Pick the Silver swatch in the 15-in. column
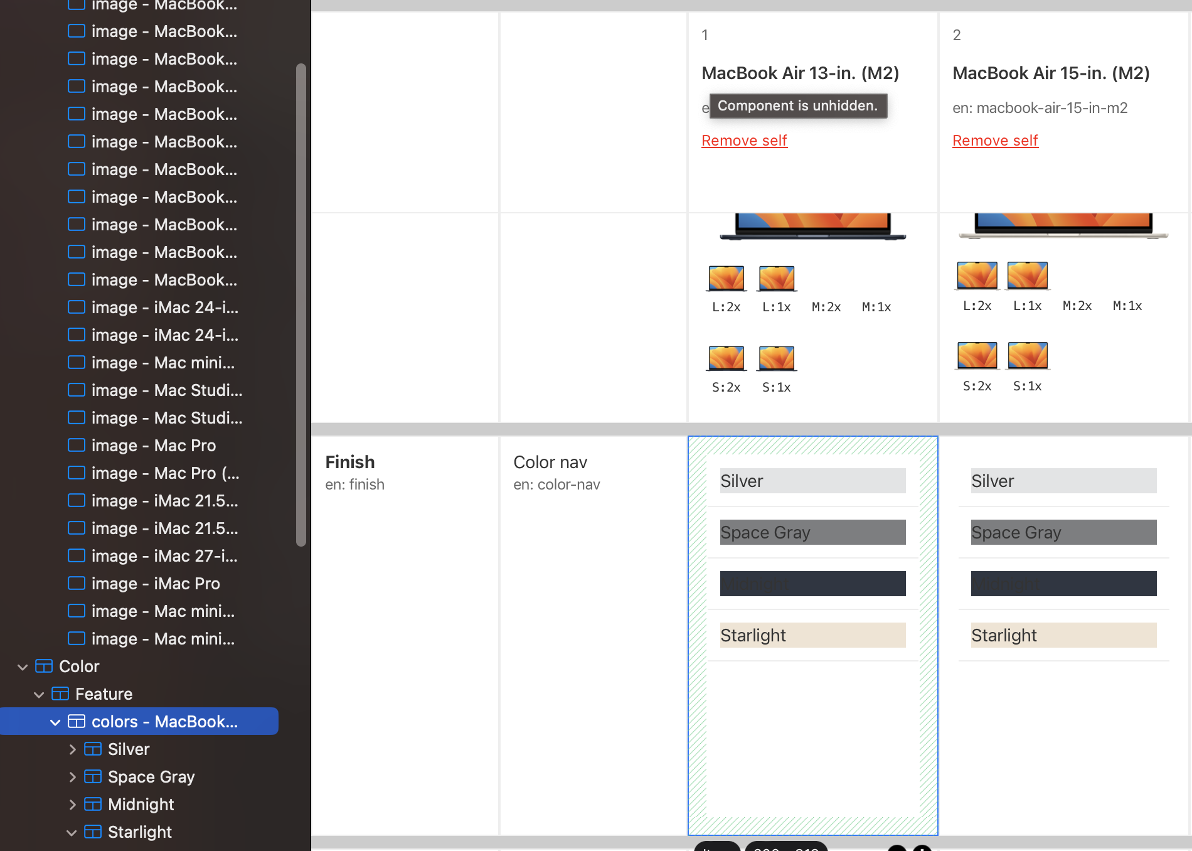1192x851 pixels. (1064, 481)
